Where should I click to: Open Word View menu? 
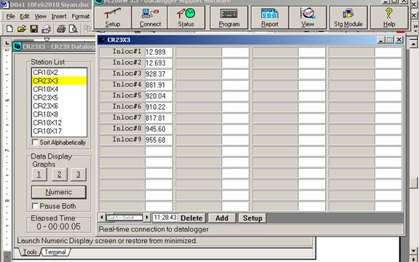tap(40, 17)
